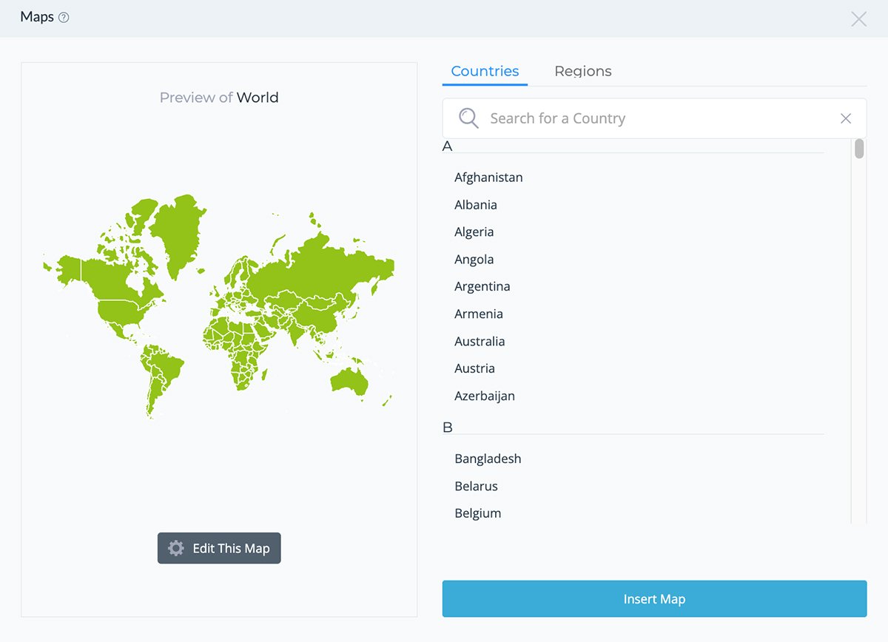Pick Bangladesh under section B
The width and height of the screenshot is (888, 642).
[488, 459]
